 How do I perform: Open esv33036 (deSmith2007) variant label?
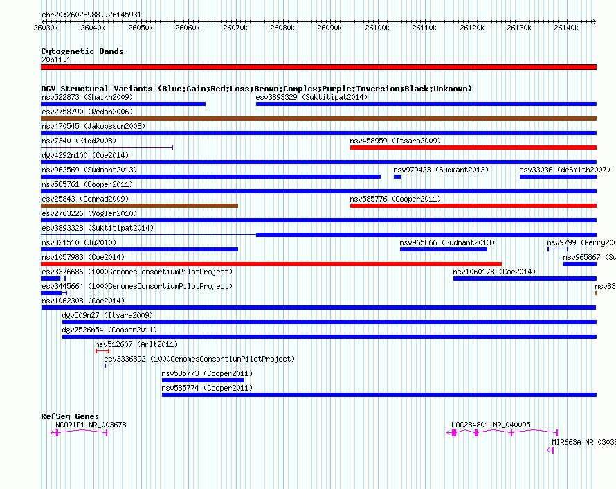point(565,170)
